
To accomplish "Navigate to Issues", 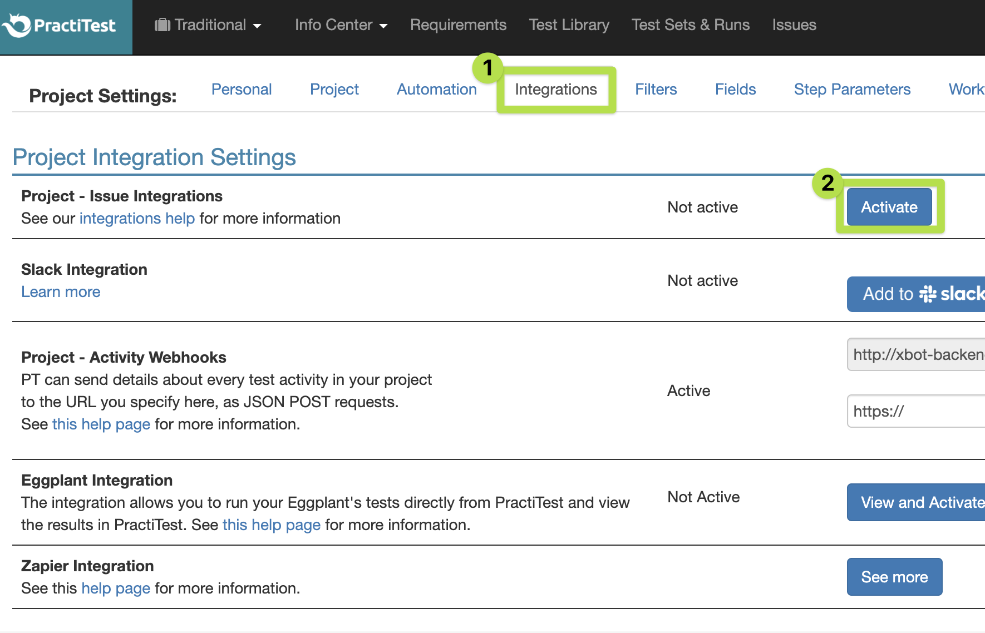I will (x=794, y=25).
